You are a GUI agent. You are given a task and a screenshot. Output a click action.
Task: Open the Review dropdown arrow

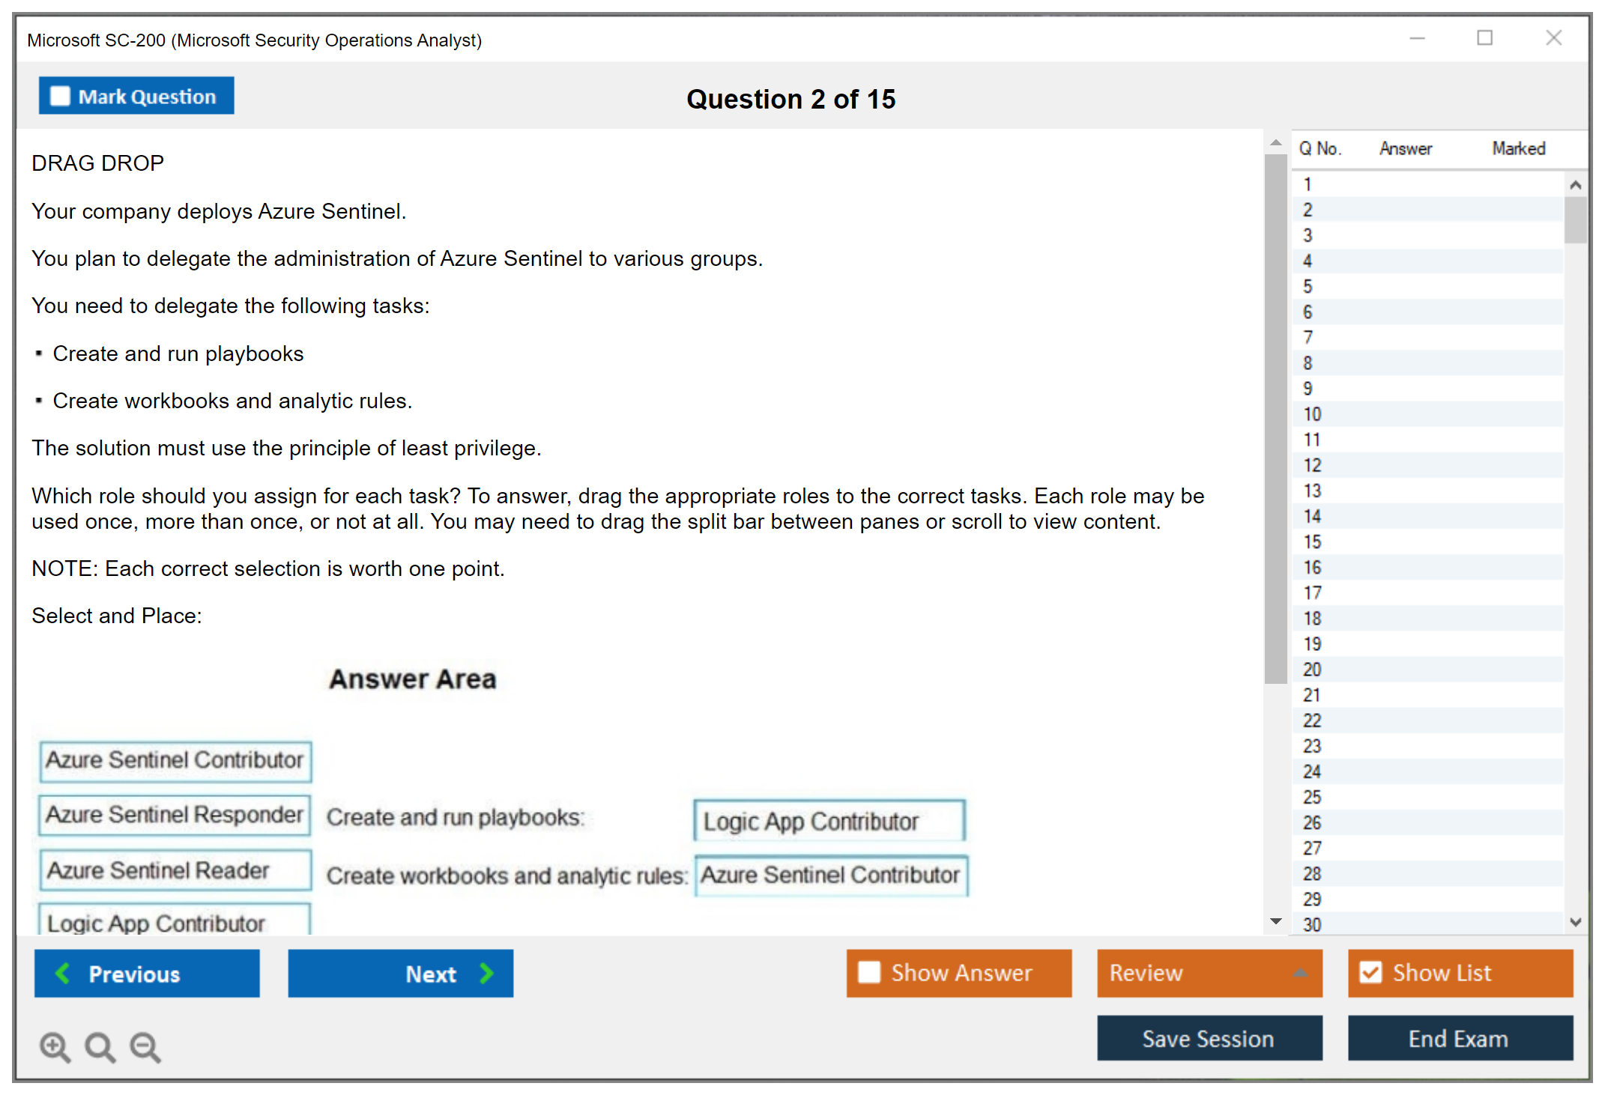(x=1300, y=972)
